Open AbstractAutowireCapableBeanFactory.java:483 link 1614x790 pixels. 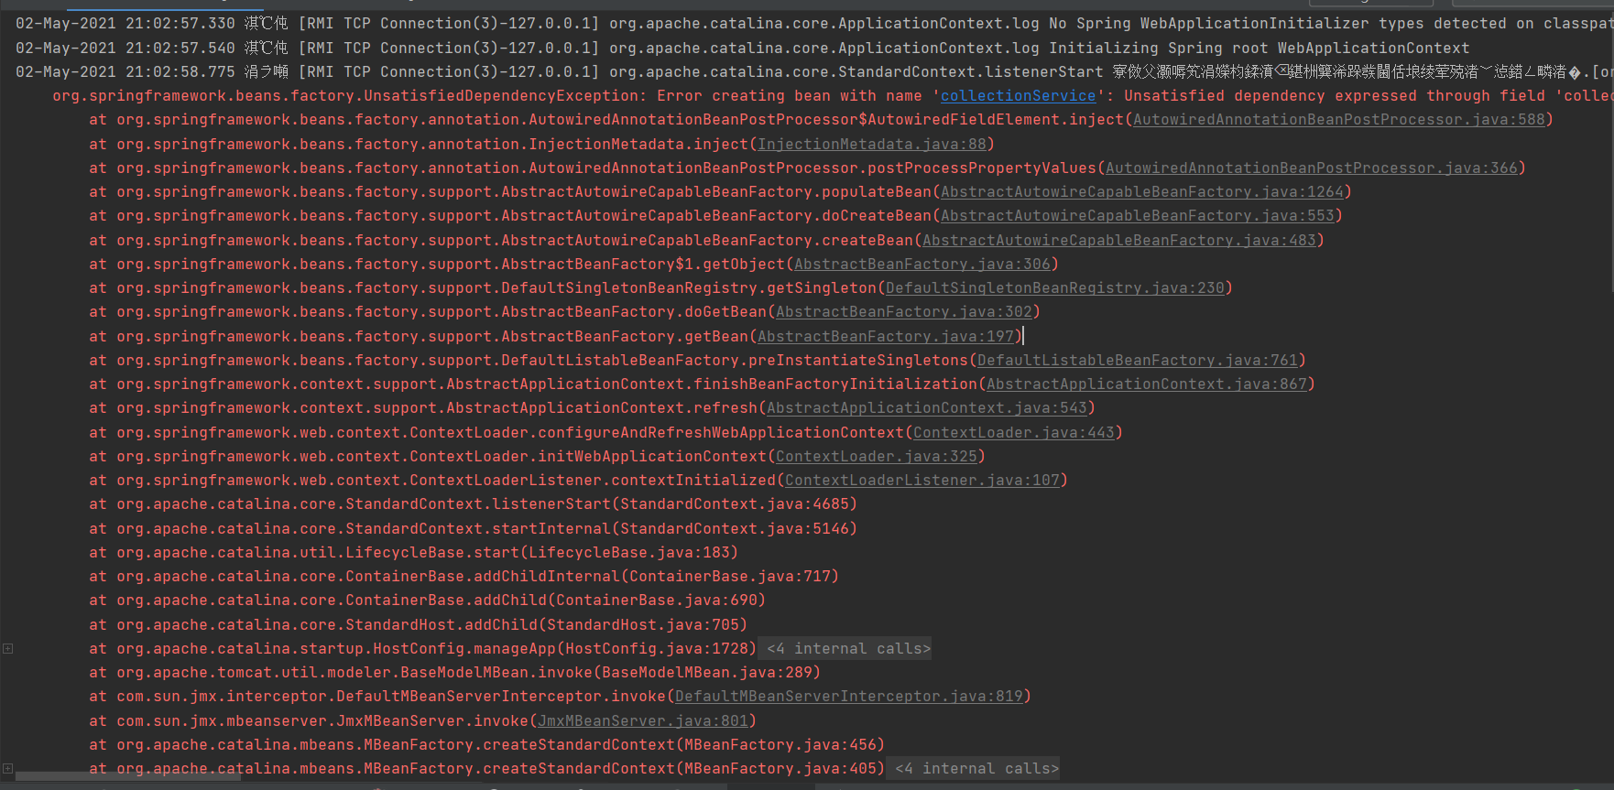point(1118,241)
